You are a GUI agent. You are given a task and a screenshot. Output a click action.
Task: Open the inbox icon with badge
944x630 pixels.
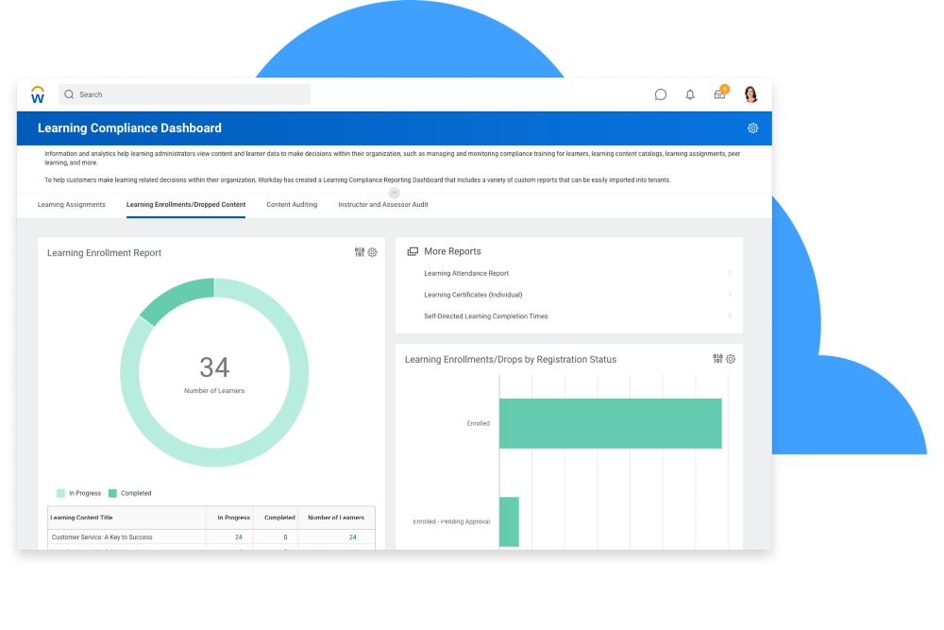[720, 94]
